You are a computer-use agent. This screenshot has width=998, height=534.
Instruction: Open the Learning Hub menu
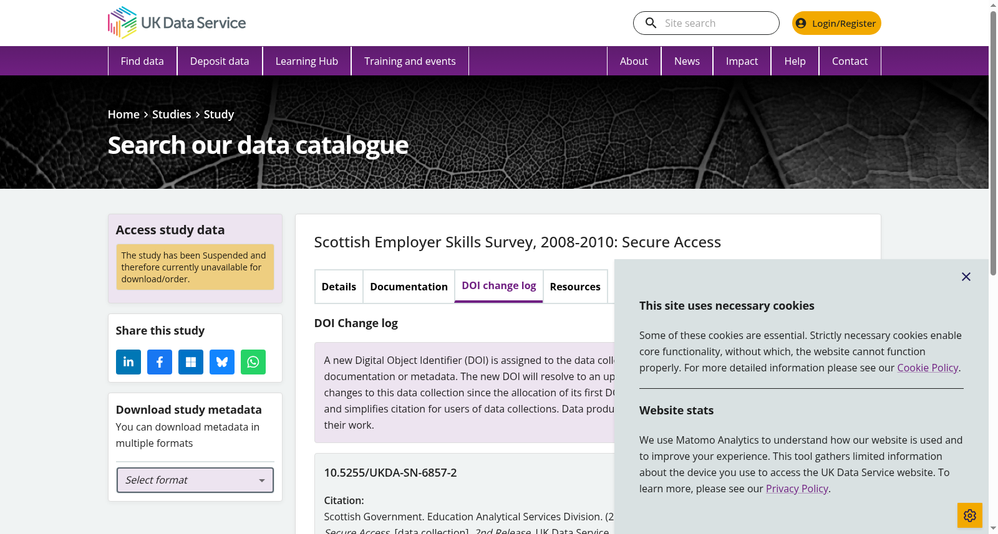[x=307, y=61]
